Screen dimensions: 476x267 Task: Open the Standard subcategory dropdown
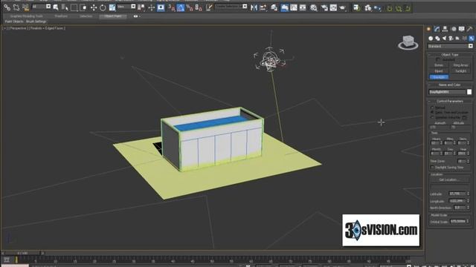tap(450, 46)
